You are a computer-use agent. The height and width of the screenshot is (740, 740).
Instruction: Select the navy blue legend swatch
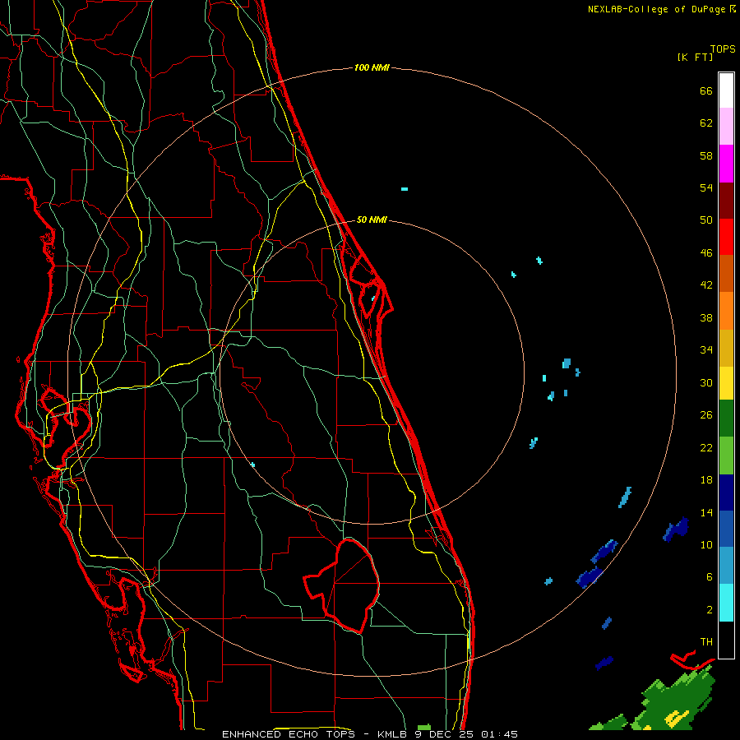(726, 493)
